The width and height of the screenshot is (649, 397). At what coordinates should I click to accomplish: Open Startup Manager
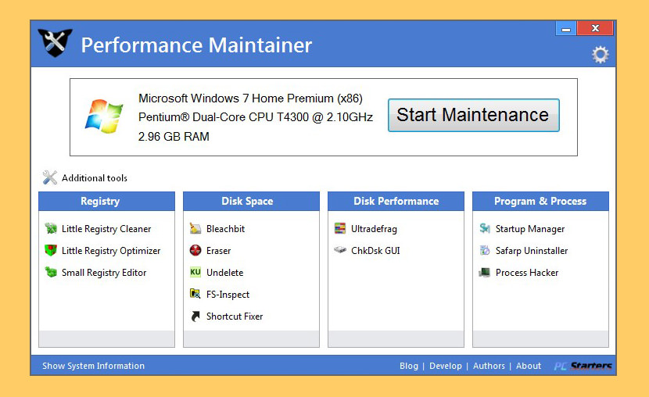tap(530, 229)
